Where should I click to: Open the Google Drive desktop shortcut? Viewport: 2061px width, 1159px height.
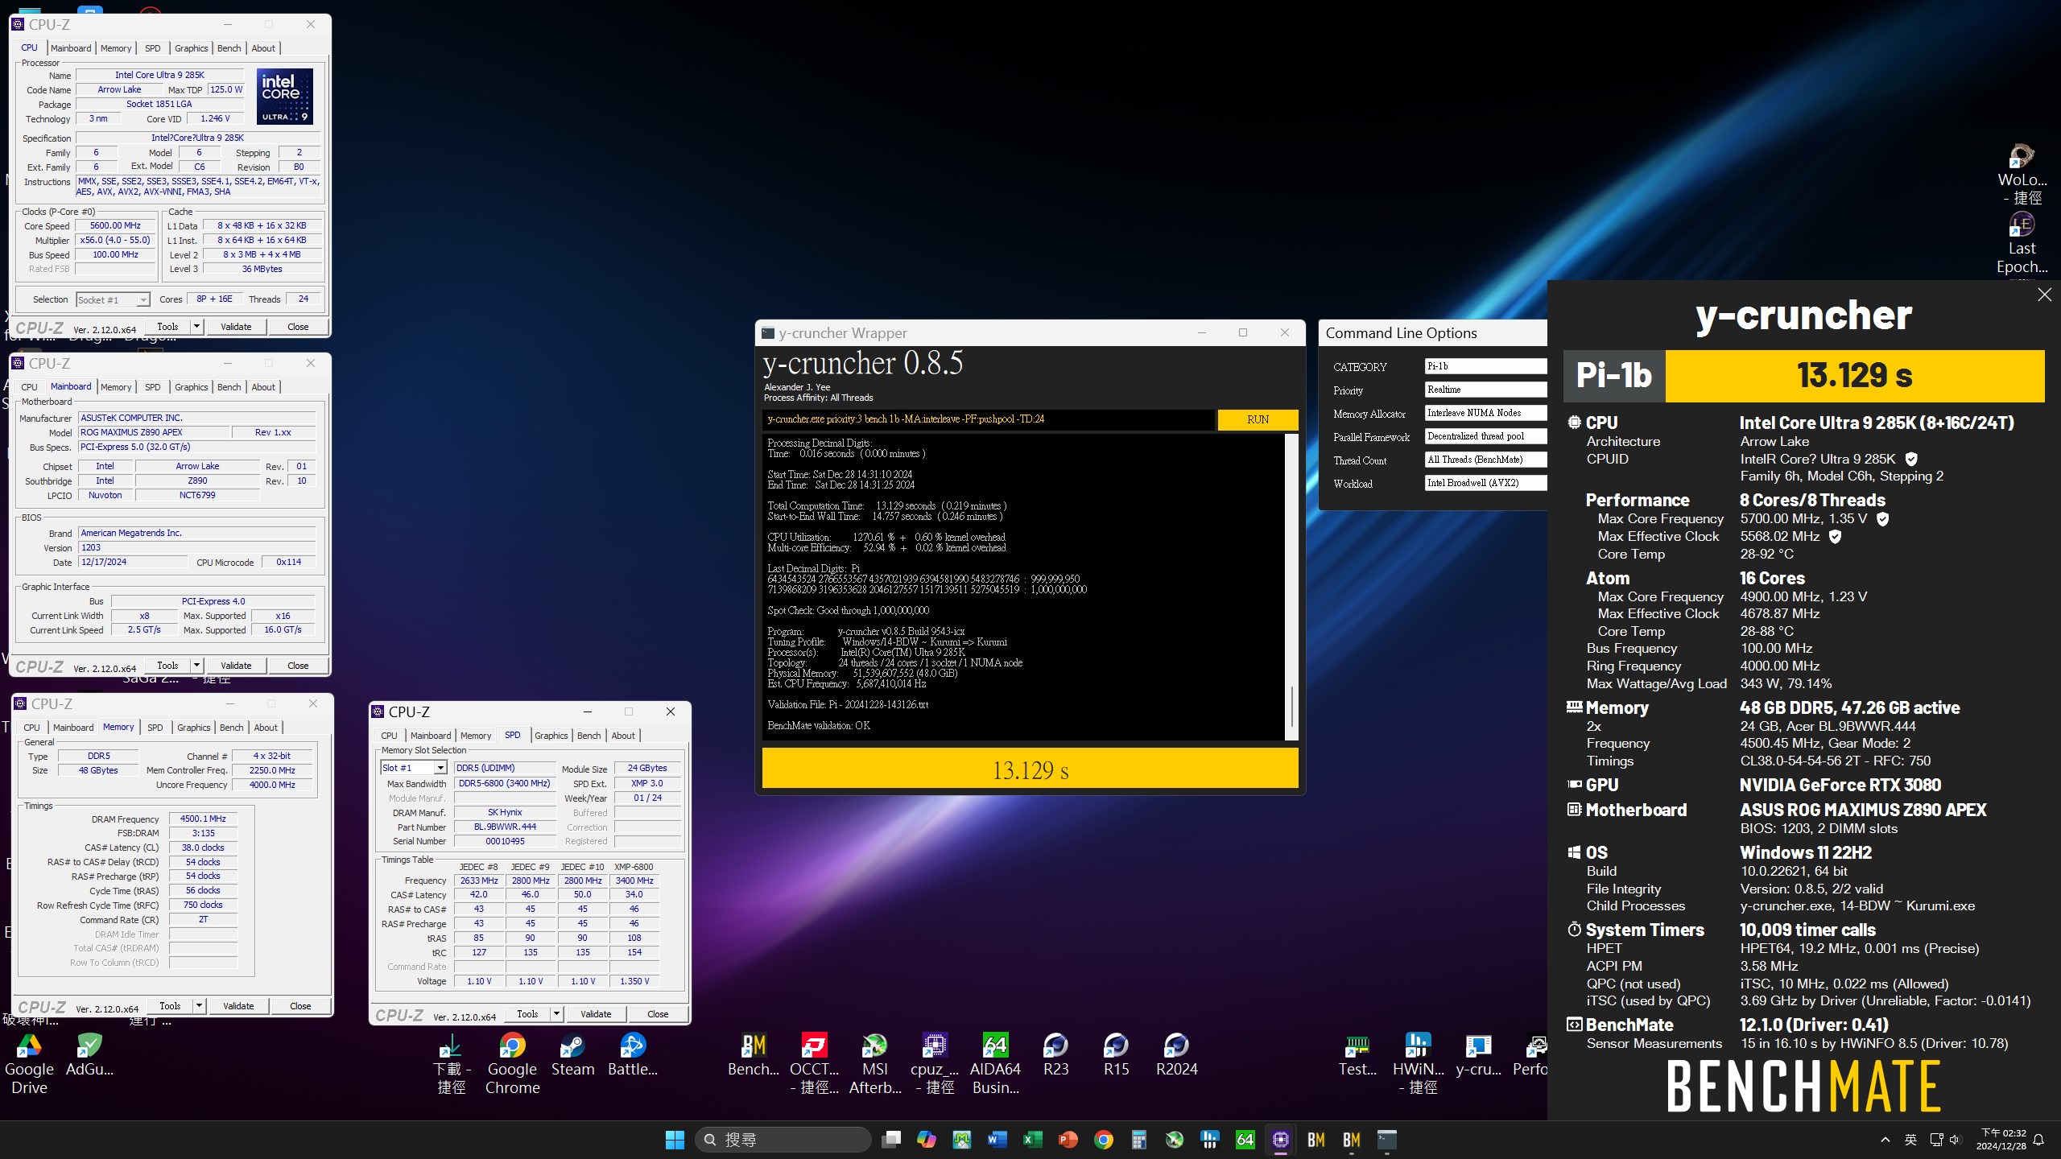pyautogui.click(x=29, y=1064)
